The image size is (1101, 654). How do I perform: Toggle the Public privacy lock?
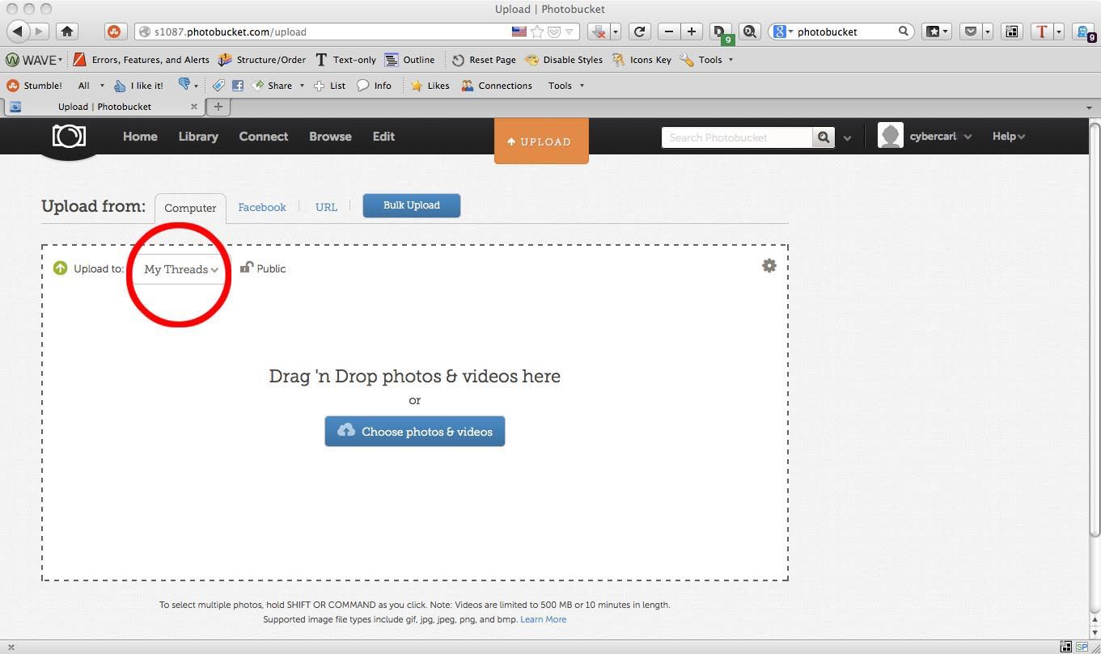263,268
